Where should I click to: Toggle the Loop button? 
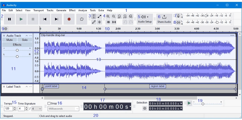(x=82, y=19)
